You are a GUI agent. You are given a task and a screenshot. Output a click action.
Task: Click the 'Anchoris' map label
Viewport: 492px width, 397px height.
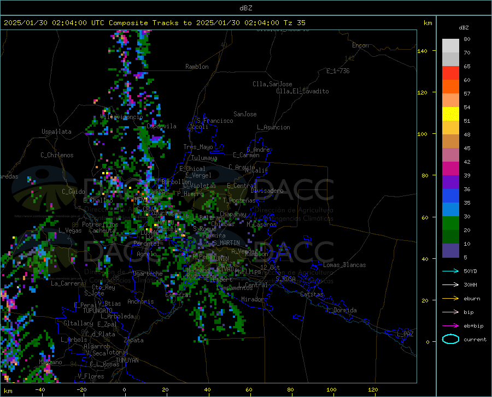point(140,301)
